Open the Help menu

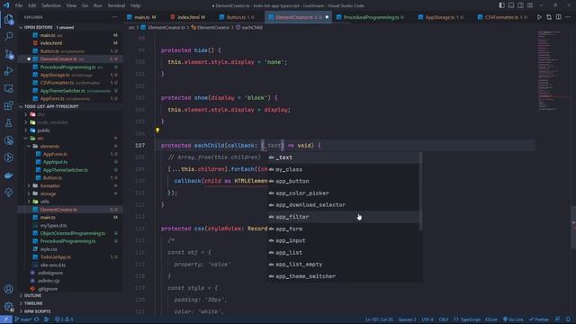(x=136, y=5)
